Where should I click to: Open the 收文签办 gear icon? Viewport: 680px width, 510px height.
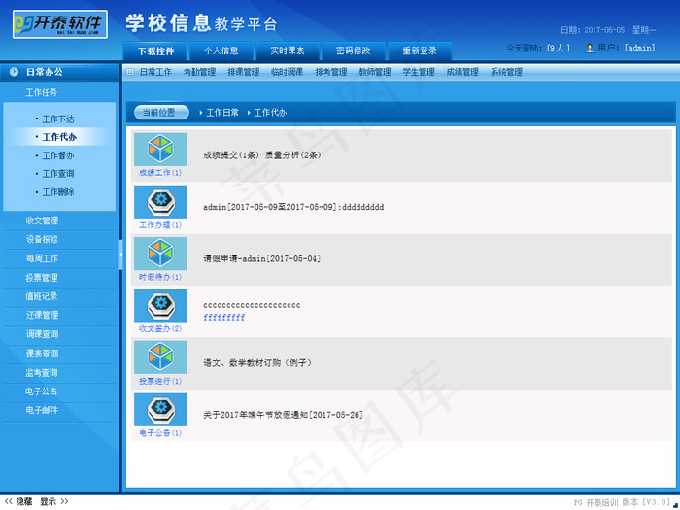point(160,306)
